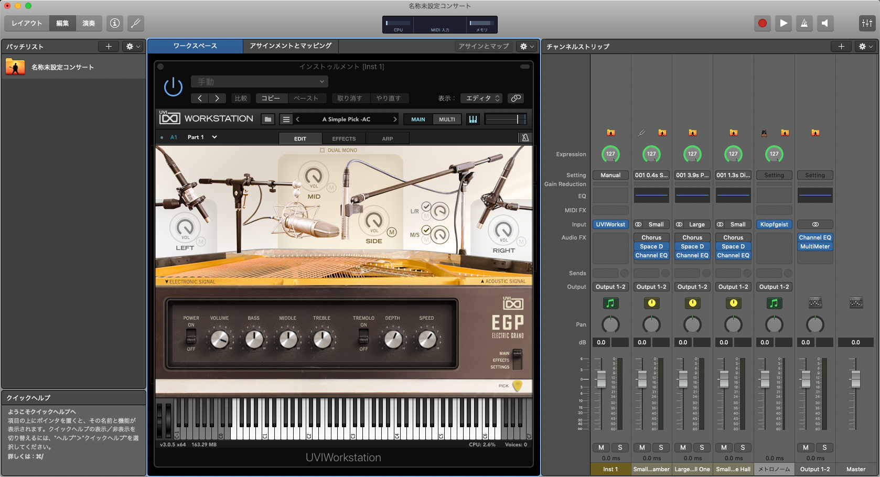Solo the Inst 1 channel strip
Viewport: 880px width, 477px height.
pyautogui.click(x=620, y=448)
